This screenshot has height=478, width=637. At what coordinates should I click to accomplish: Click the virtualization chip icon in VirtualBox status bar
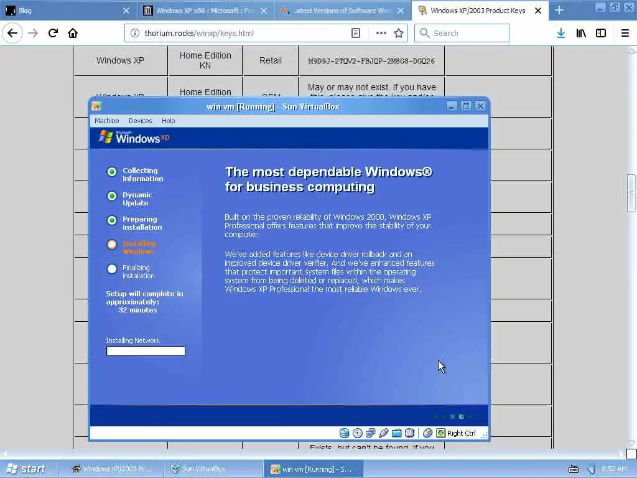point(410,433)
